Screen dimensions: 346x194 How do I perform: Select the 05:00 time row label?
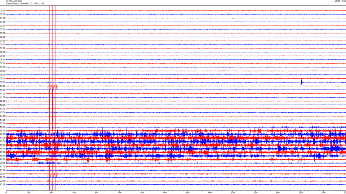tap(3, 48)
